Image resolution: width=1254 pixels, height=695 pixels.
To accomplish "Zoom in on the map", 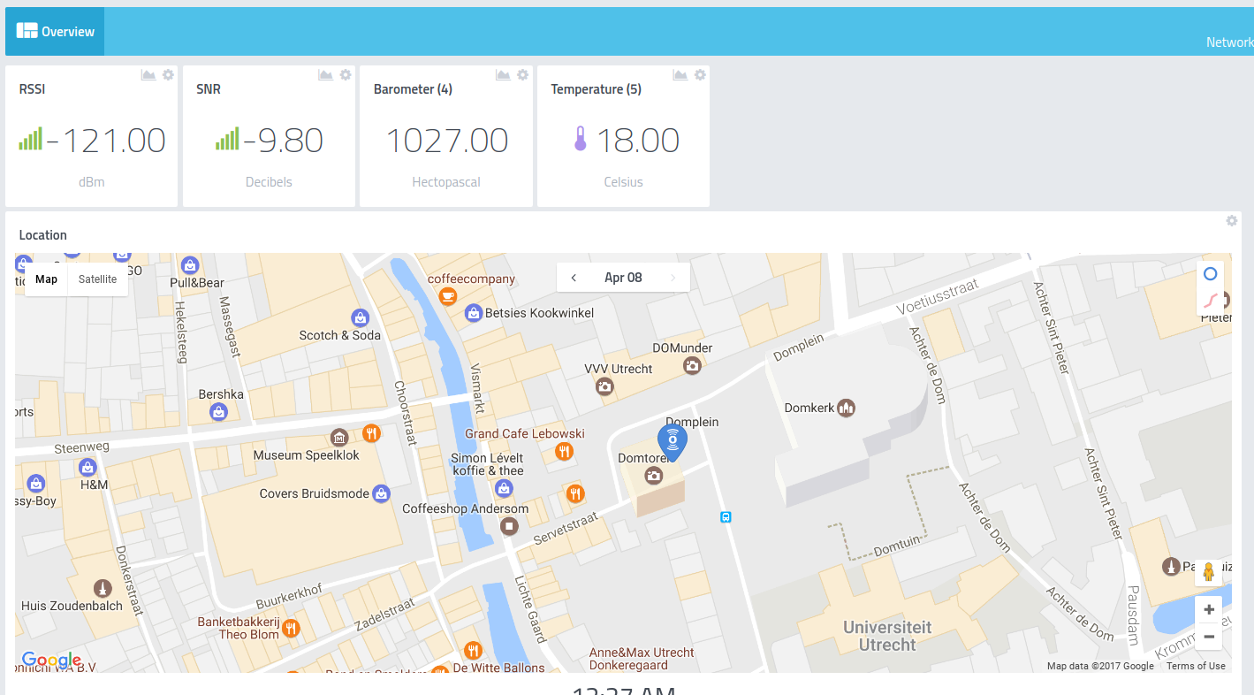I will pos(1208,610).
